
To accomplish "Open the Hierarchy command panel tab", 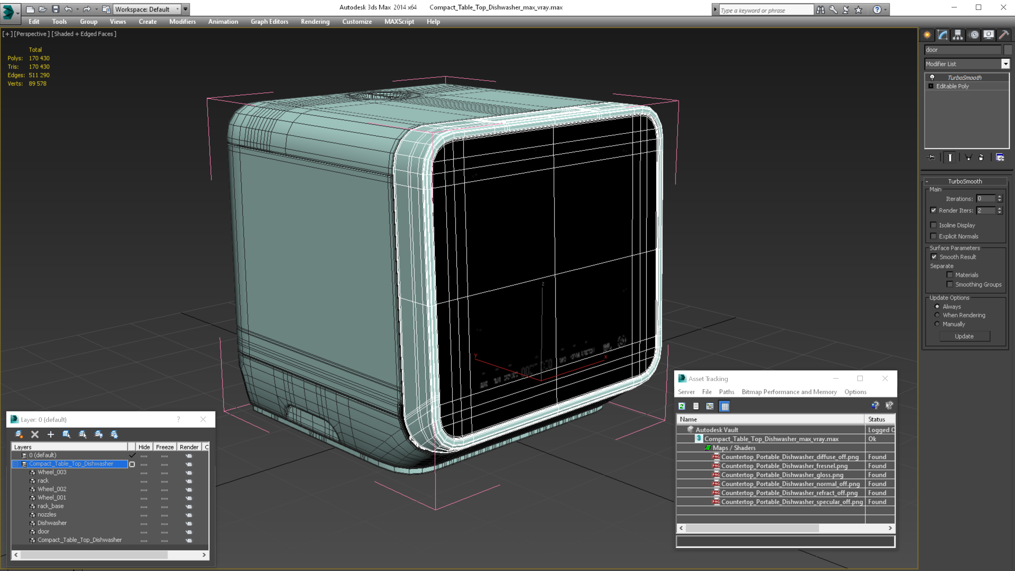I will pos(958,35).
